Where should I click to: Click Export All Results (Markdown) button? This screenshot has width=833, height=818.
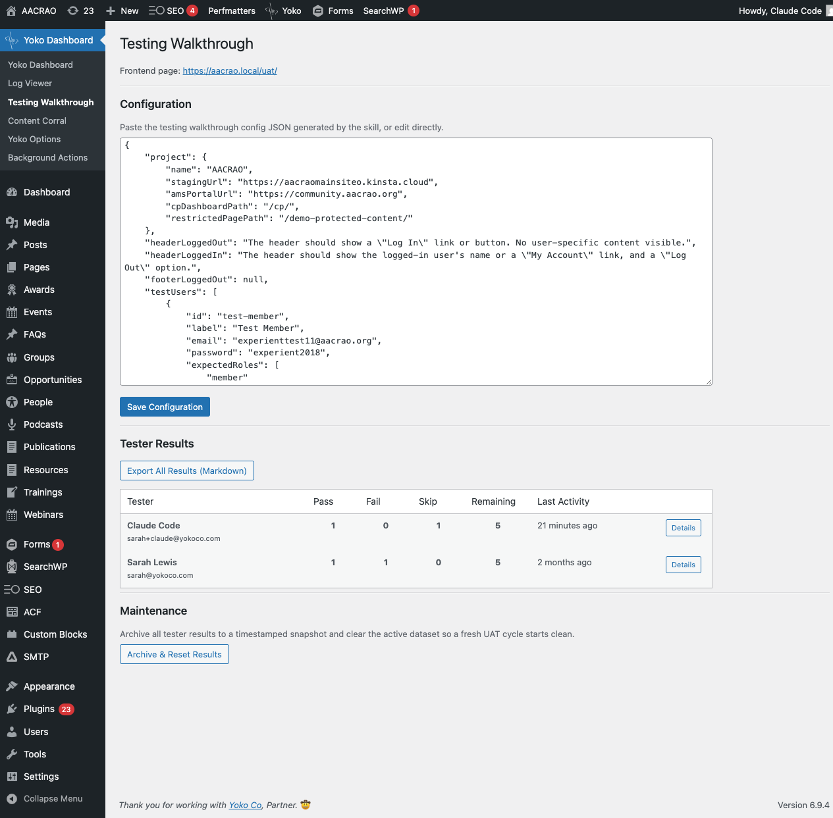click(187, 471)
